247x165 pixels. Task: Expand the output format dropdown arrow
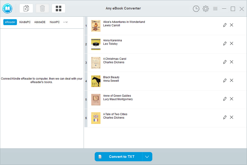tap(147, 157)
